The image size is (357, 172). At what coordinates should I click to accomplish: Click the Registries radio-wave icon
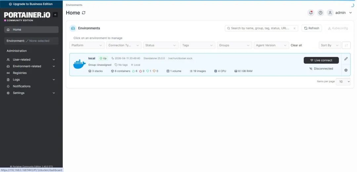[x=8, y=73]
